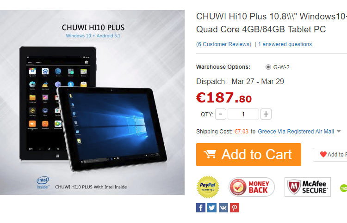Increase quantity with the plus button

266,114
